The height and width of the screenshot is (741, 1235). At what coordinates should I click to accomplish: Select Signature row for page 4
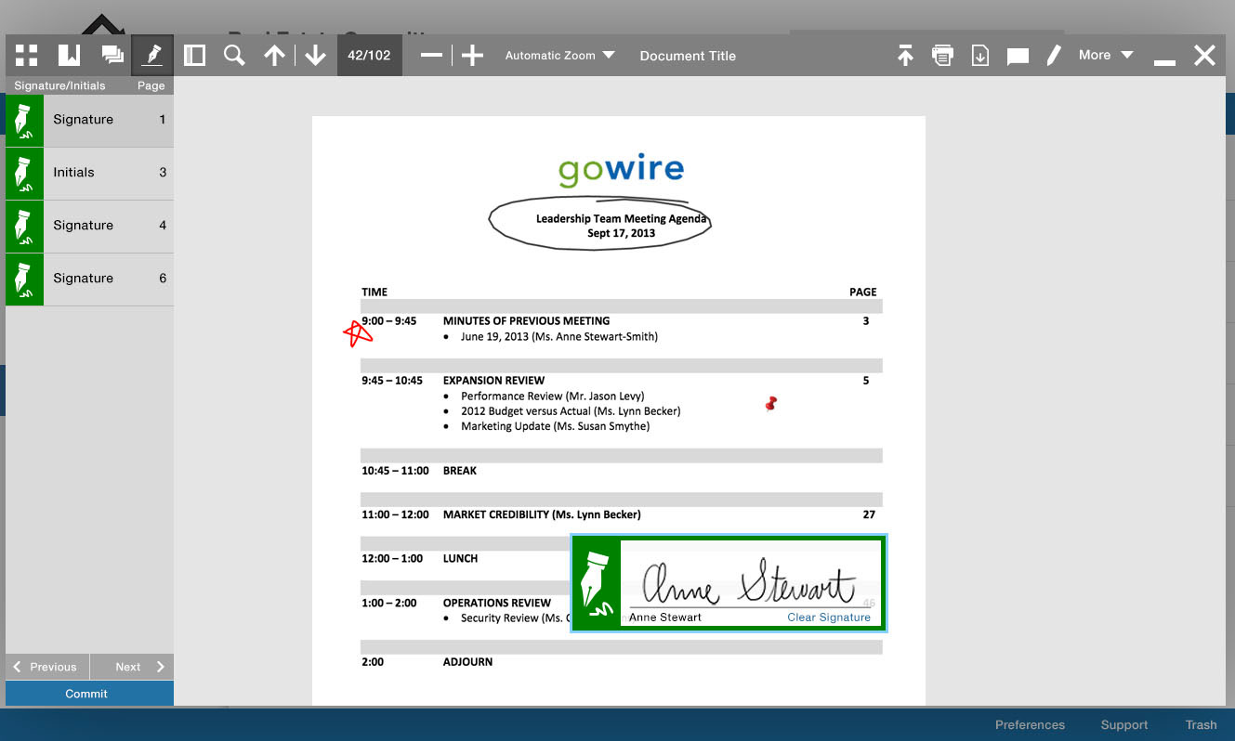pyautogui.click(x=89, y=226)
